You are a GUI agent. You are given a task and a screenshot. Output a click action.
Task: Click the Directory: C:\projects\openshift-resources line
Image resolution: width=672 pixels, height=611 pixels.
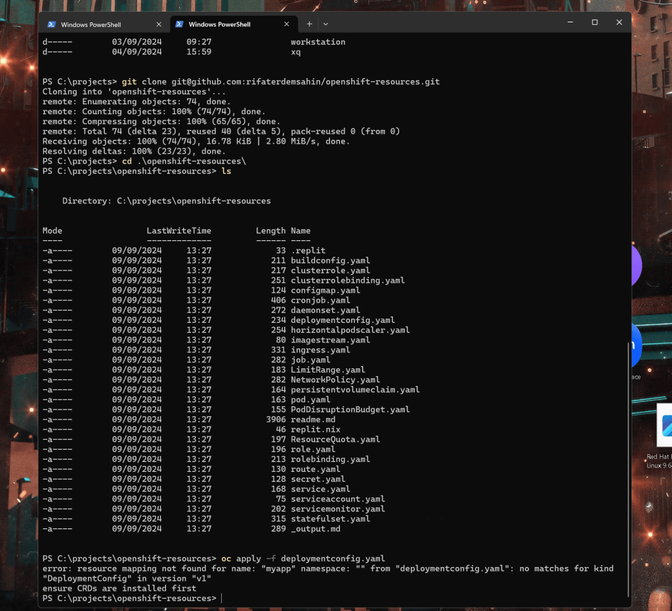166,201
